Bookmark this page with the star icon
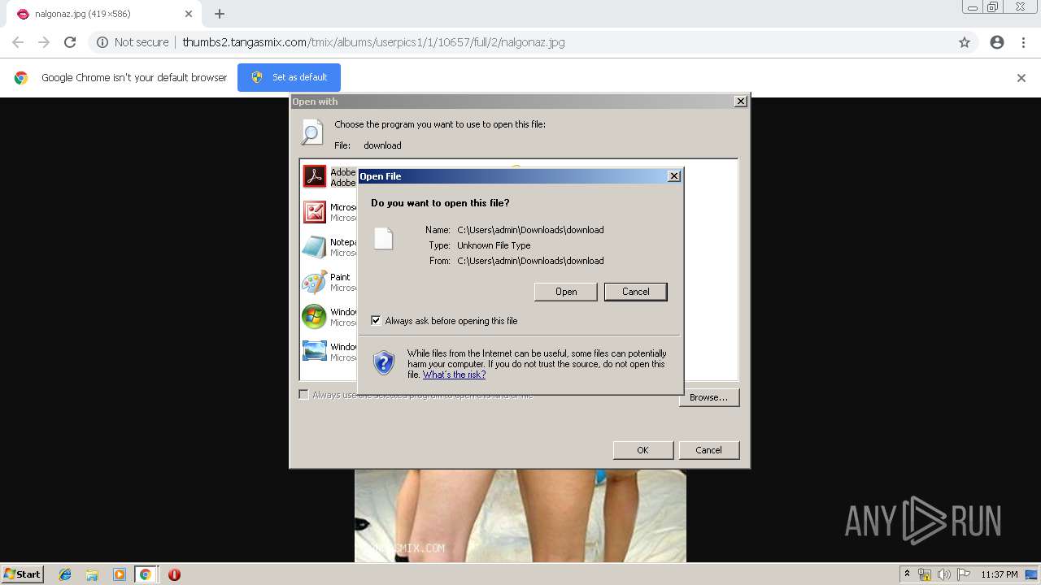Screen dimensions: 1041x585 [965, 42]
